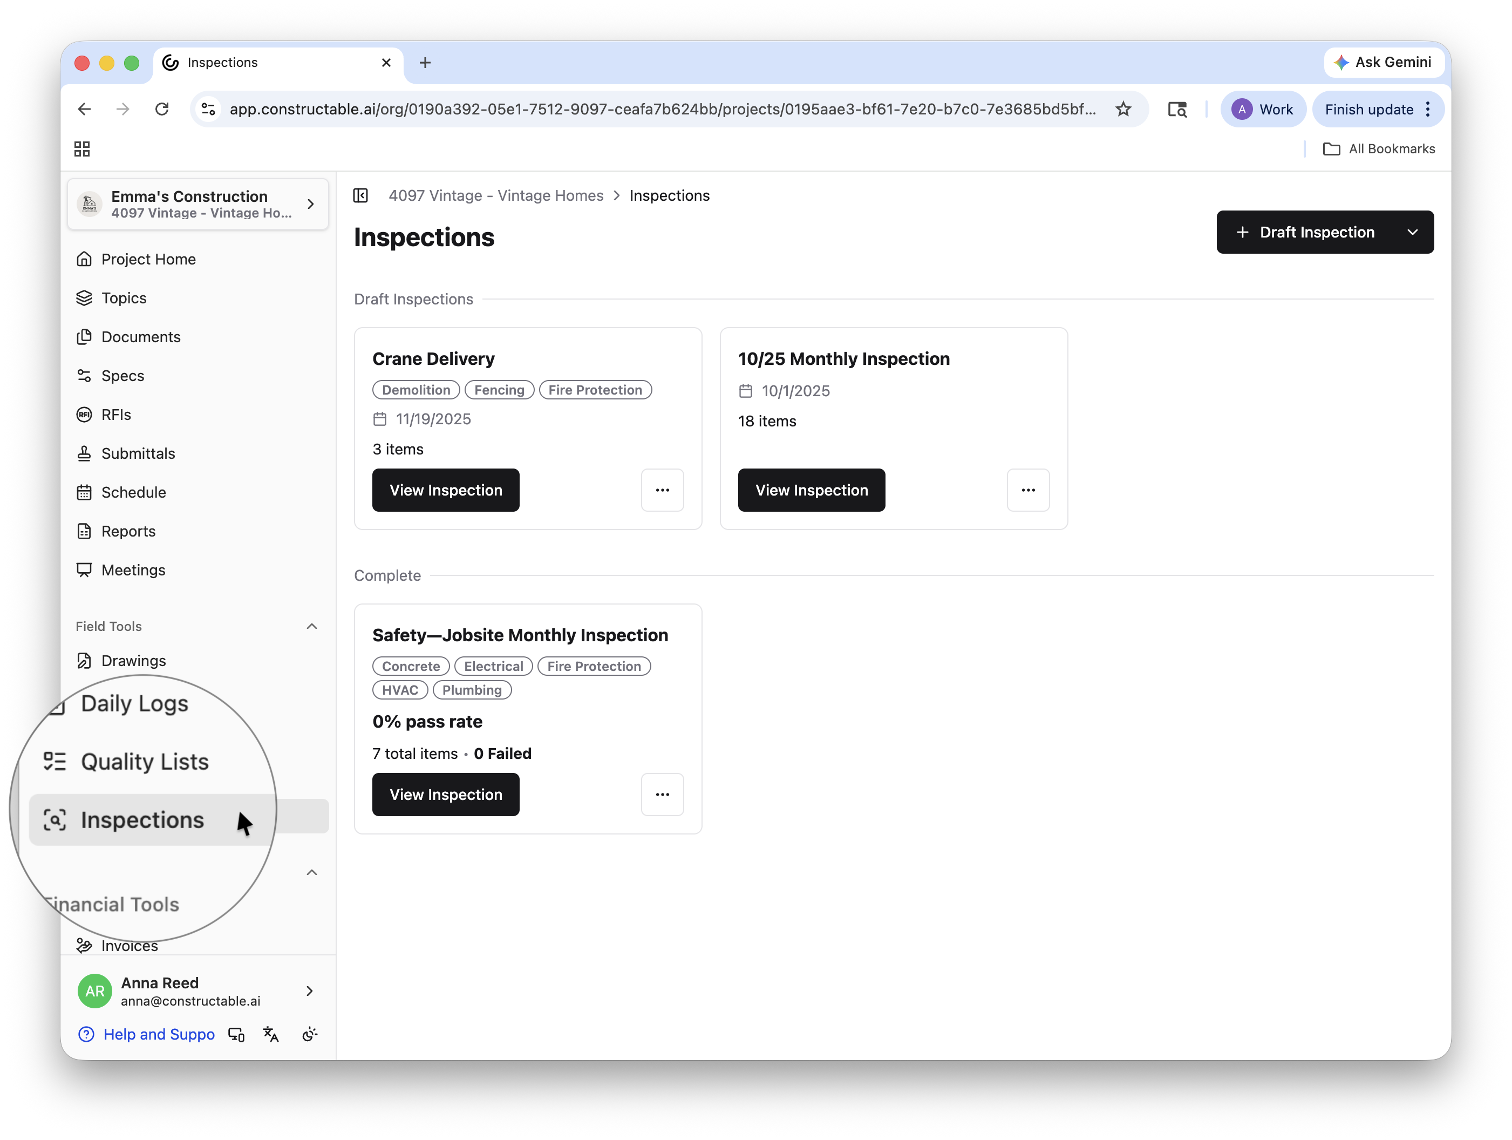
Task: Open the tab search icon beside the address bar
Action: 1177,110
